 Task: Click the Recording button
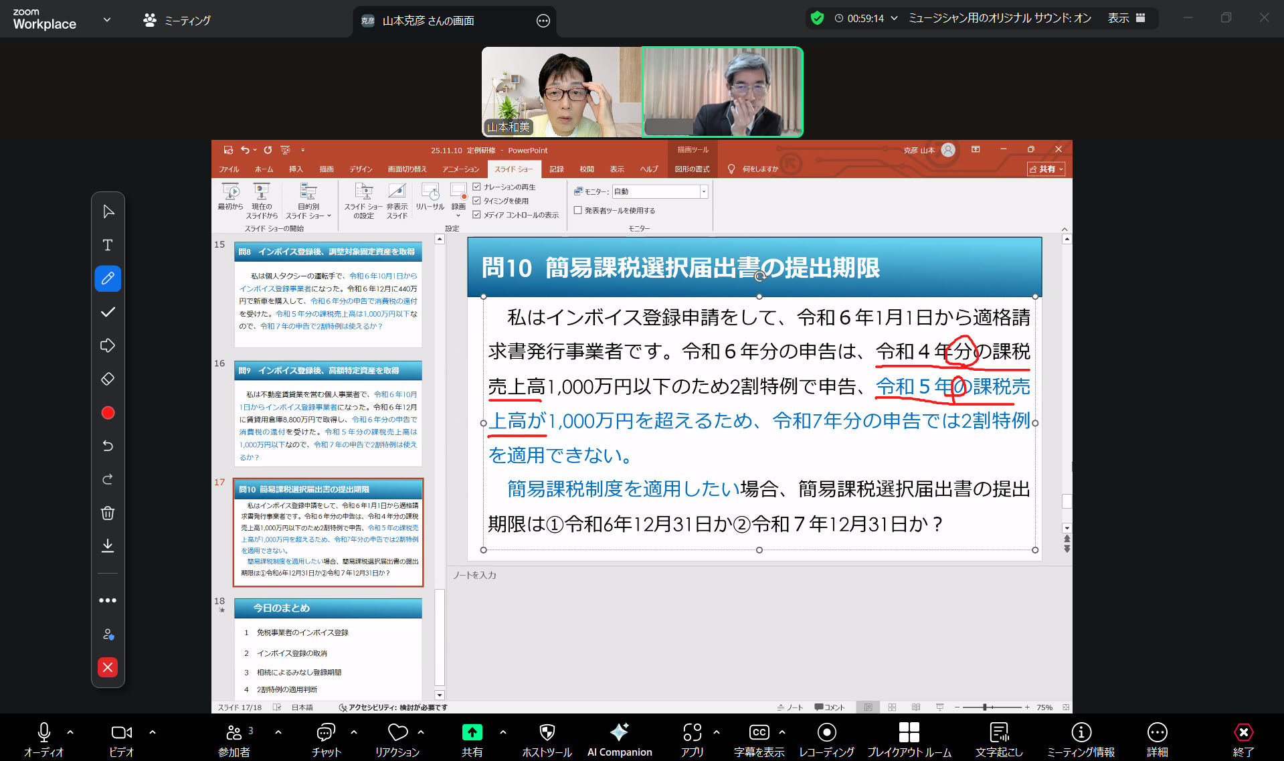point(826,739)
